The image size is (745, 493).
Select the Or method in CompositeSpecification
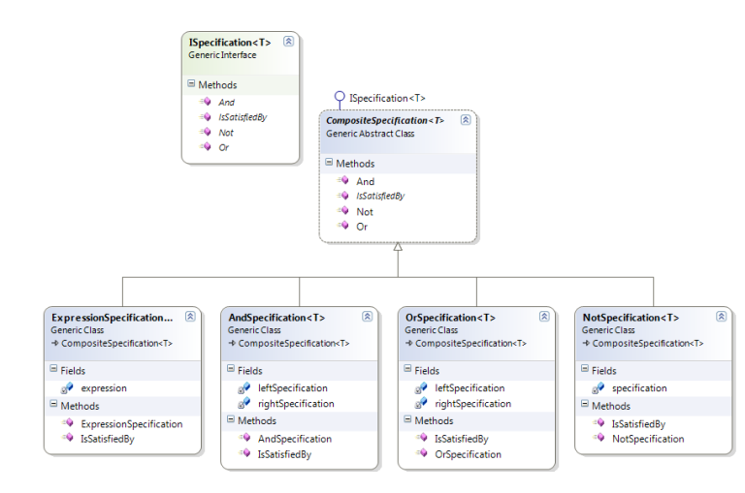pyautogui.click(x=362, y=226)
